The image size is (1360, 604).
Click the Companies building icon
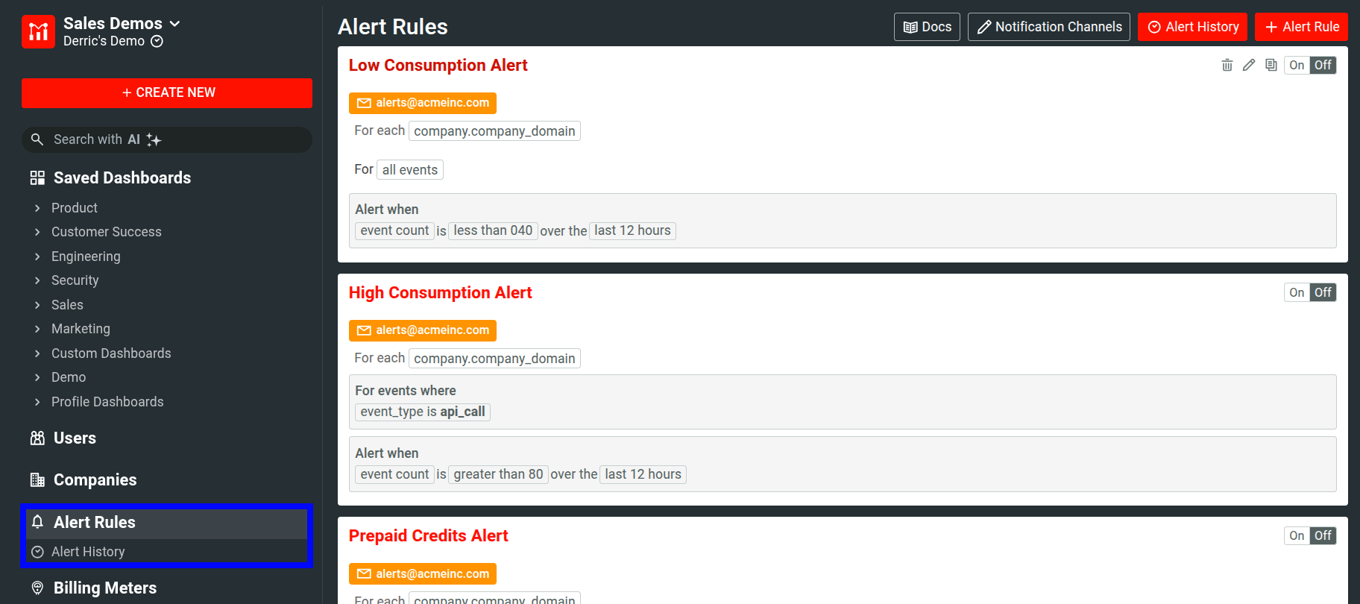point(37,480)
